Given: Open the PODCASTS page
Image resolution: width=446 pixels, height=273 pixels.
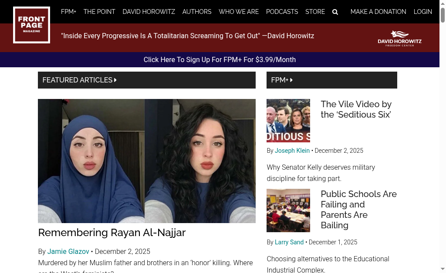Looking at the screenshot, I should pyautogui.click(x=282, y=12).
